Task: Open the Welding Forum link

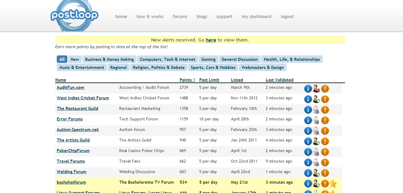Action: pos(72,172)
